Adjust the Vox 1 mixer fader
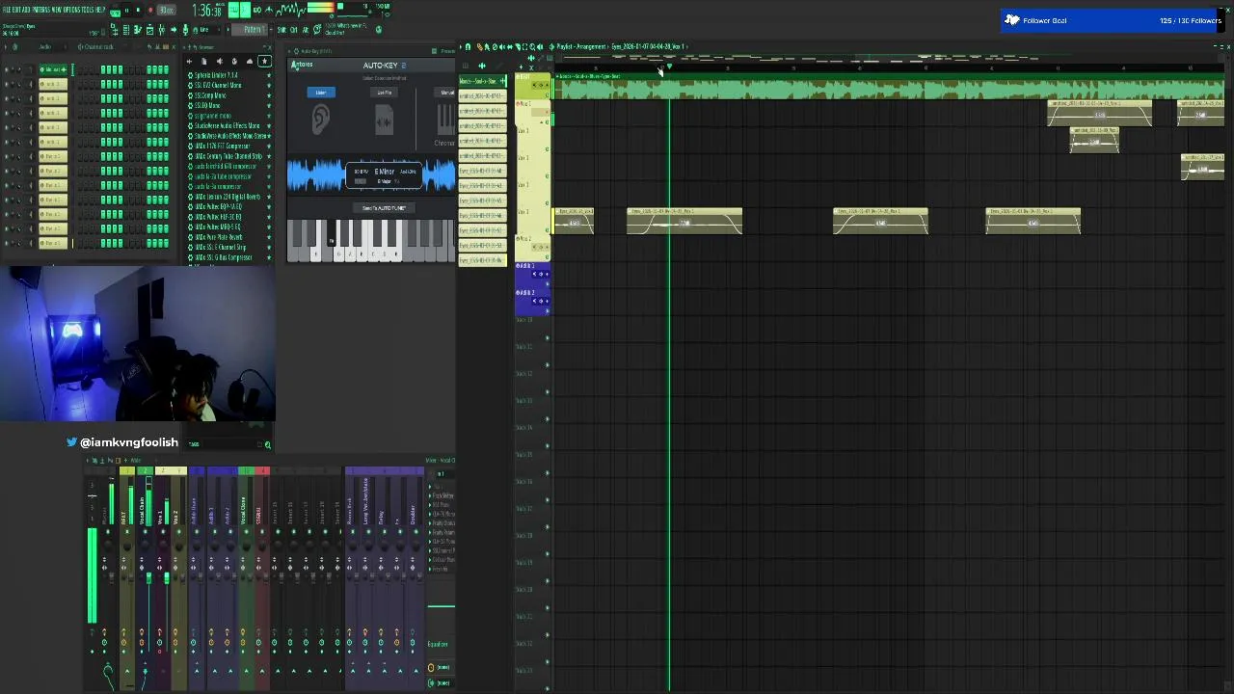1234x694 pixels. click(x=167, y=577)
